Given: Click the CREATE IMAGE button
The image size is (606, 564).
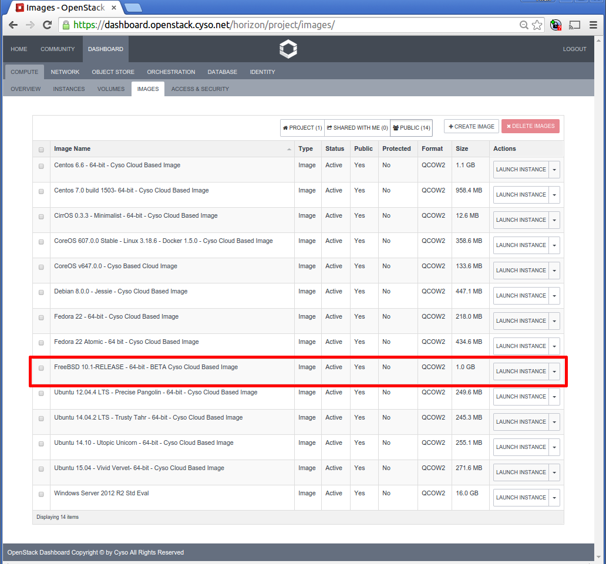Looking at the screenshot, I should tap(471, 126).
